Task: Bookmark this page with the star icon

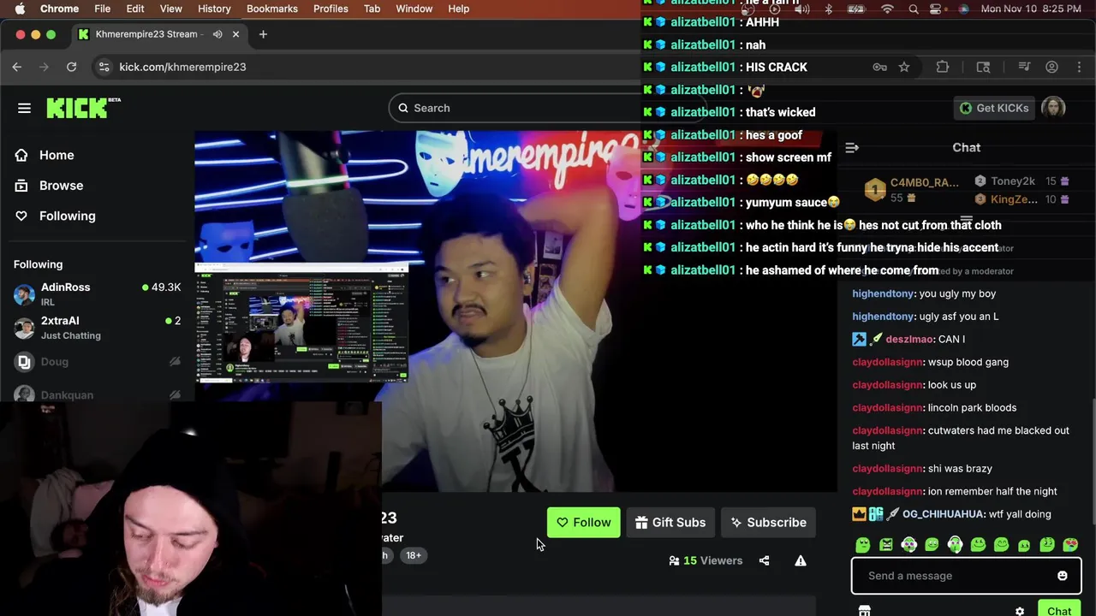Action: [904, 67]
